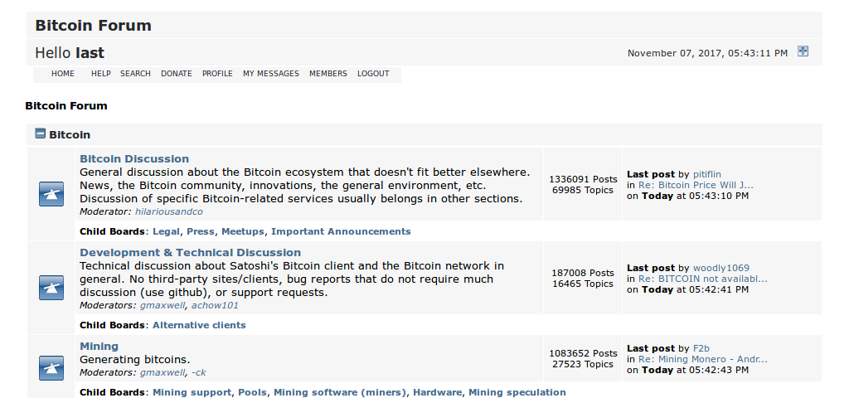
Task: Go to HOME in the navigation menu
Action: (63, 74)
